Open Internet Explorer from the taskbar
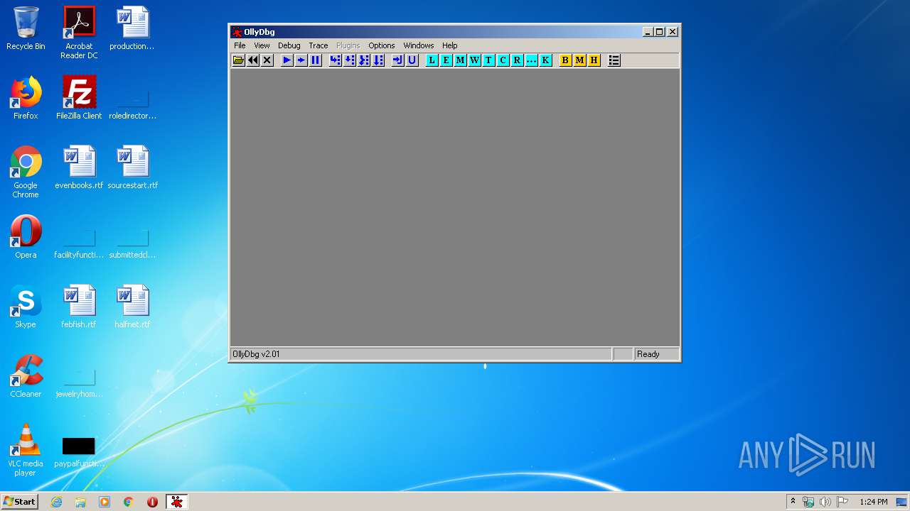The height and width of the screenshot is (511, 910). (56, 502)
